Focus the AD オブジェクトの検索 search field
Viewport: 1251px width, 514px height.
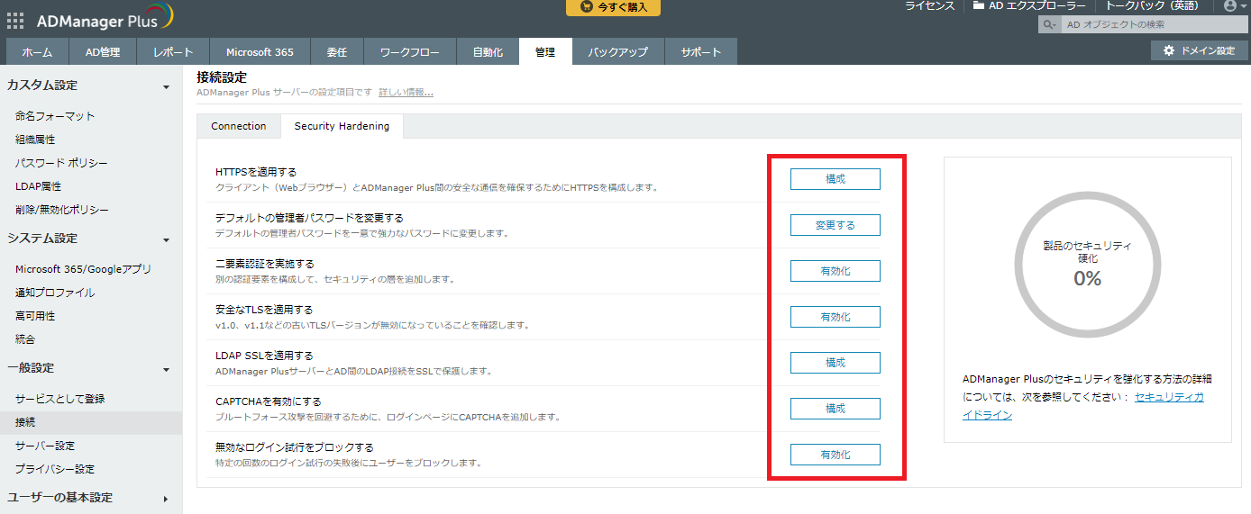pos(1154,25)
